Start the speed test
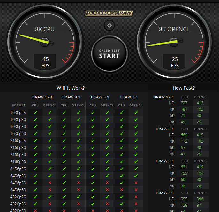The width and height of the screenshot is (219, 212). coord(109,54)
